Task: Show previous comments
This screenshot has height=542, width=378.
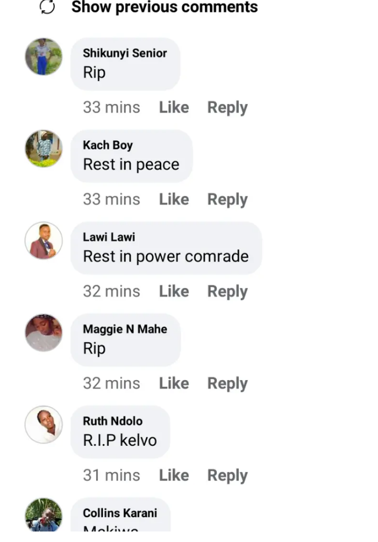Action: click(164, 7)
